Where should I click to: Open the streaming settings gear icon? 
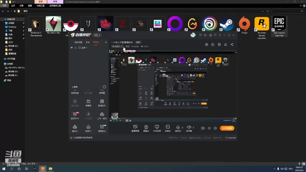(215, 128)
